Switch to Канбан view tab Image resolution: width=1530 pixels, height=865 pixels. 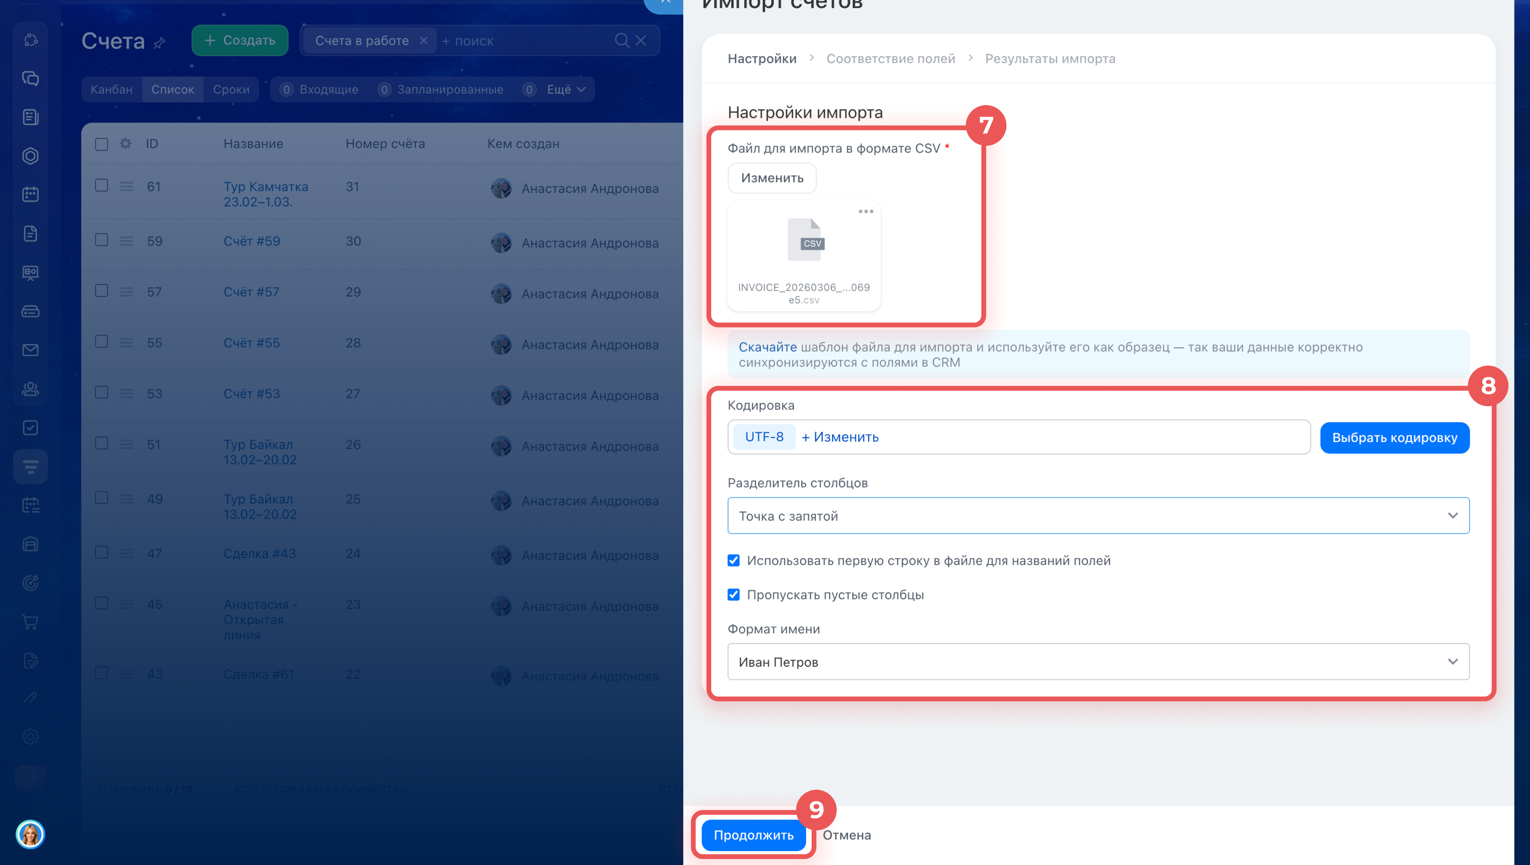point(112,89)
